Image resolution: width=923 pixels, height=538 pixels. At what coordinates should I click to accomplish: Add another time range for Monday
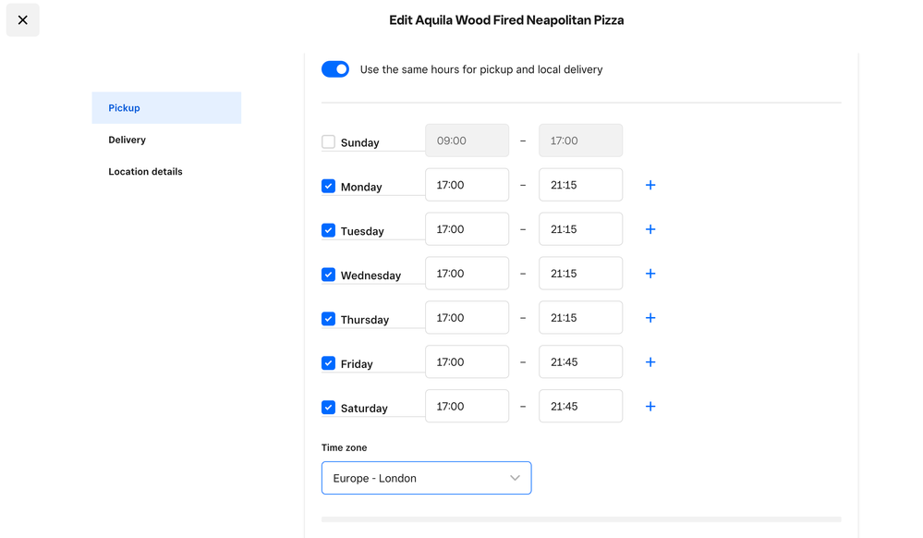pos(650,185)
